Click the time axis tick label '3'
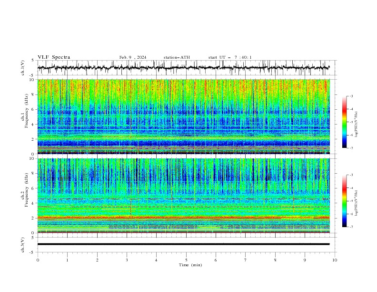This screenshot has width=377, height=292. (127, 260)
